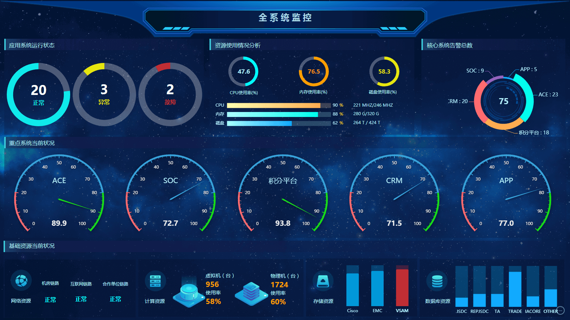Screen dimensions: 570x320
Task: Click the APP : 5 legend label
Action: [x=528, y=69]
